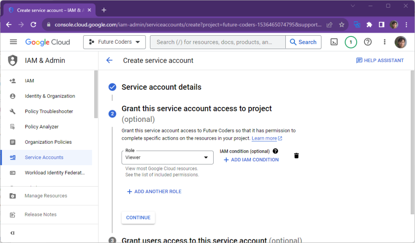Collapse the left navigation panel
Screen dimensions: 415x243
tap(13, 233)
